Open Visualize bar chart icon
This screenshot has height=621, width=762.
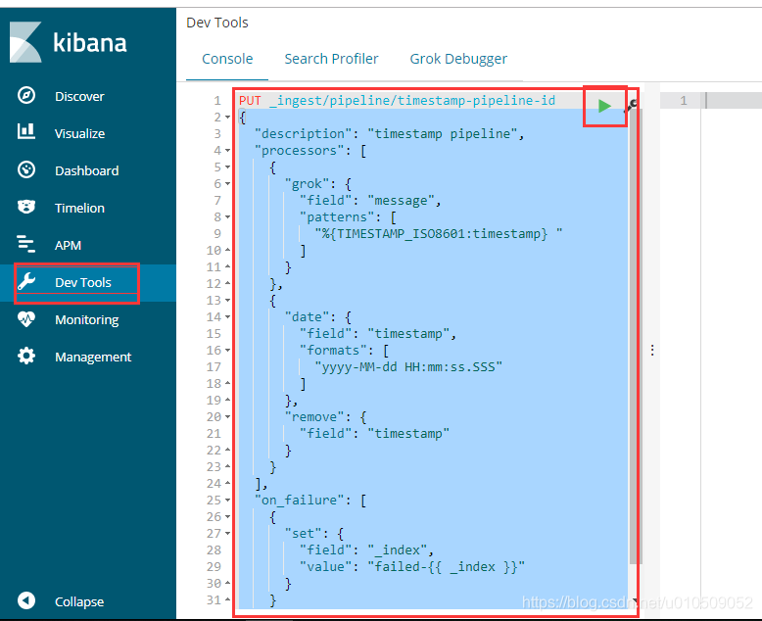coord(26,131)
